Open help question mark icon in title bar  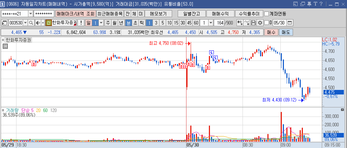click(x=321, y=4)
